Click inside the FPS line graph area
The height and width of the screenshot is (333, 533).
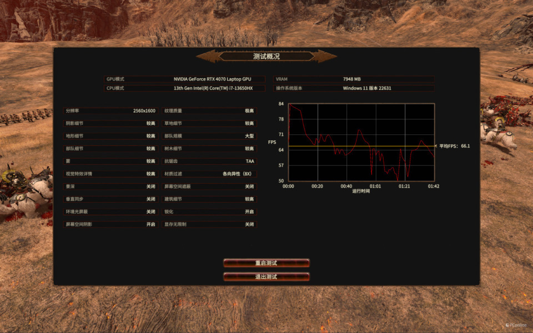(x=361, y=142)
